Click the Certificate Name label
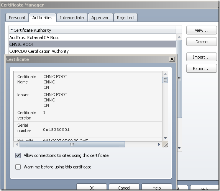220x191 pixels. [x=27, y=79]
